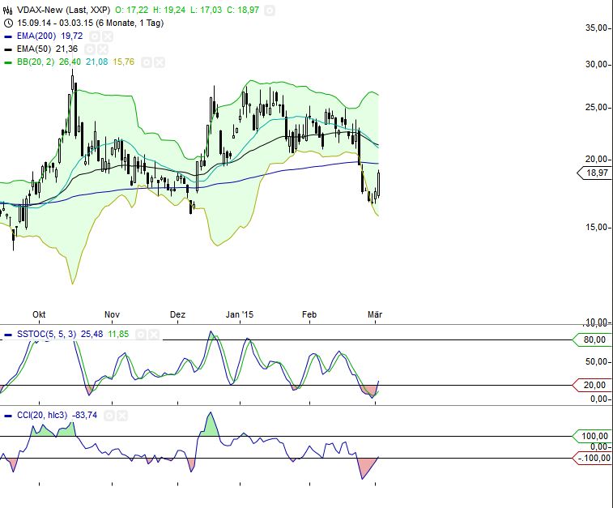
Task: Click the close value C: 18,97
Action: 243,10
